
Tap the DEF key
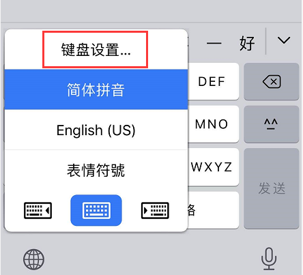(212, 81)
